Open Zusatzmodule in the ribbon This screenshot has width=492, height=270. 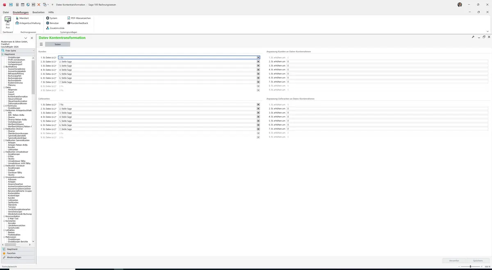click(x=55, y=28)
